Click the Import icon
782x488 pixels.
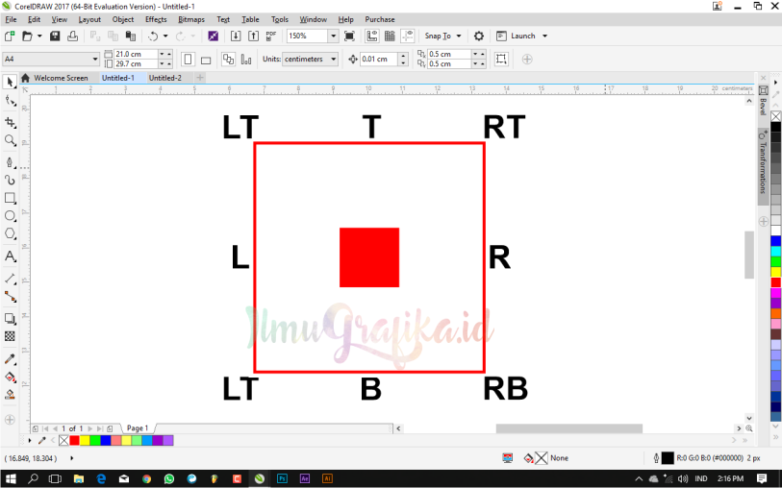tap(236, 36)
